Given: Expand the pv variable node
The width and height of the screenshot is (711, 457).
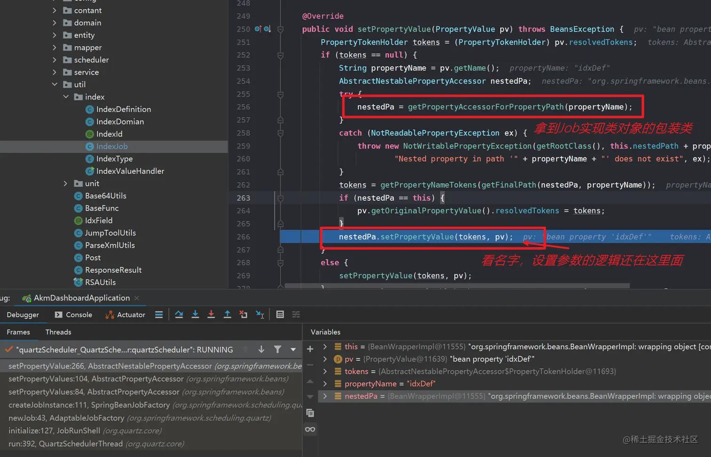Looking at the screenshot, I should pyautogui.click(x=325, y=359).
